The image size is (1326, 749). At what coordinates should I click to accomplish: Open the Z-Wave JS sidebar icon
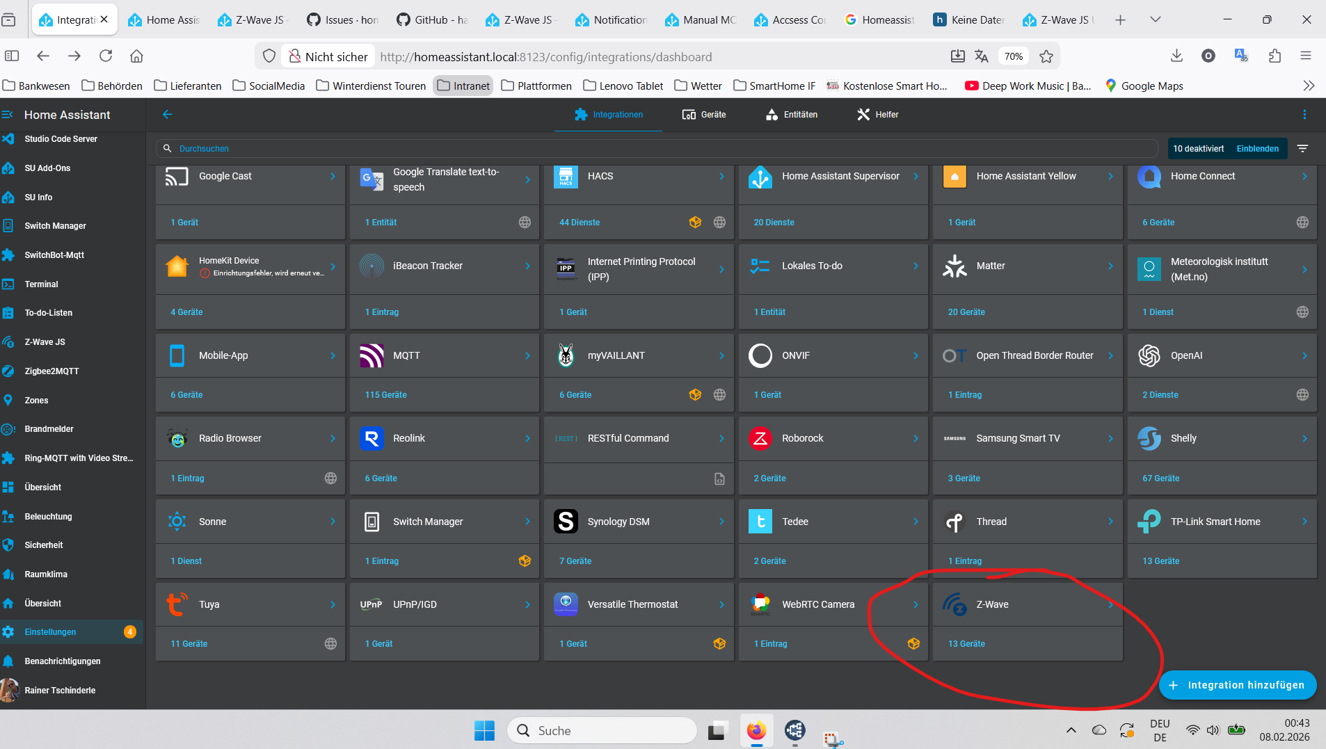click(8, 342)
